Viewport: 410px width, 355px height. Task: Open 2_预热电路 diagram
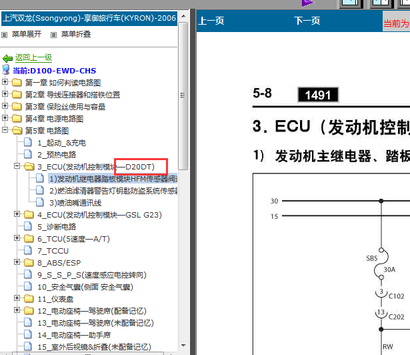pos(57,155)
